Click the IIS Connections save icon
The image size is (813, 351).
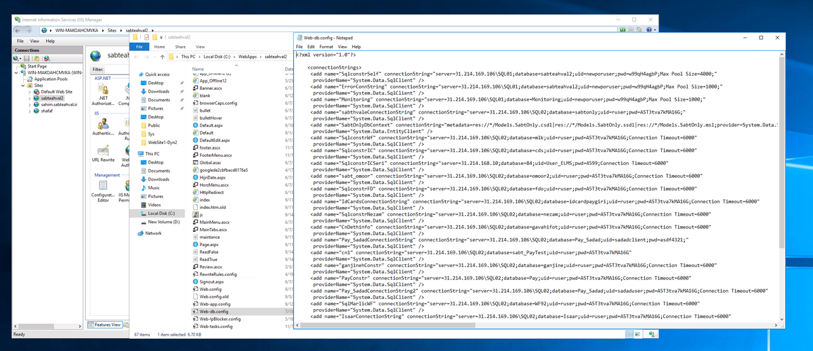point(26,59)
